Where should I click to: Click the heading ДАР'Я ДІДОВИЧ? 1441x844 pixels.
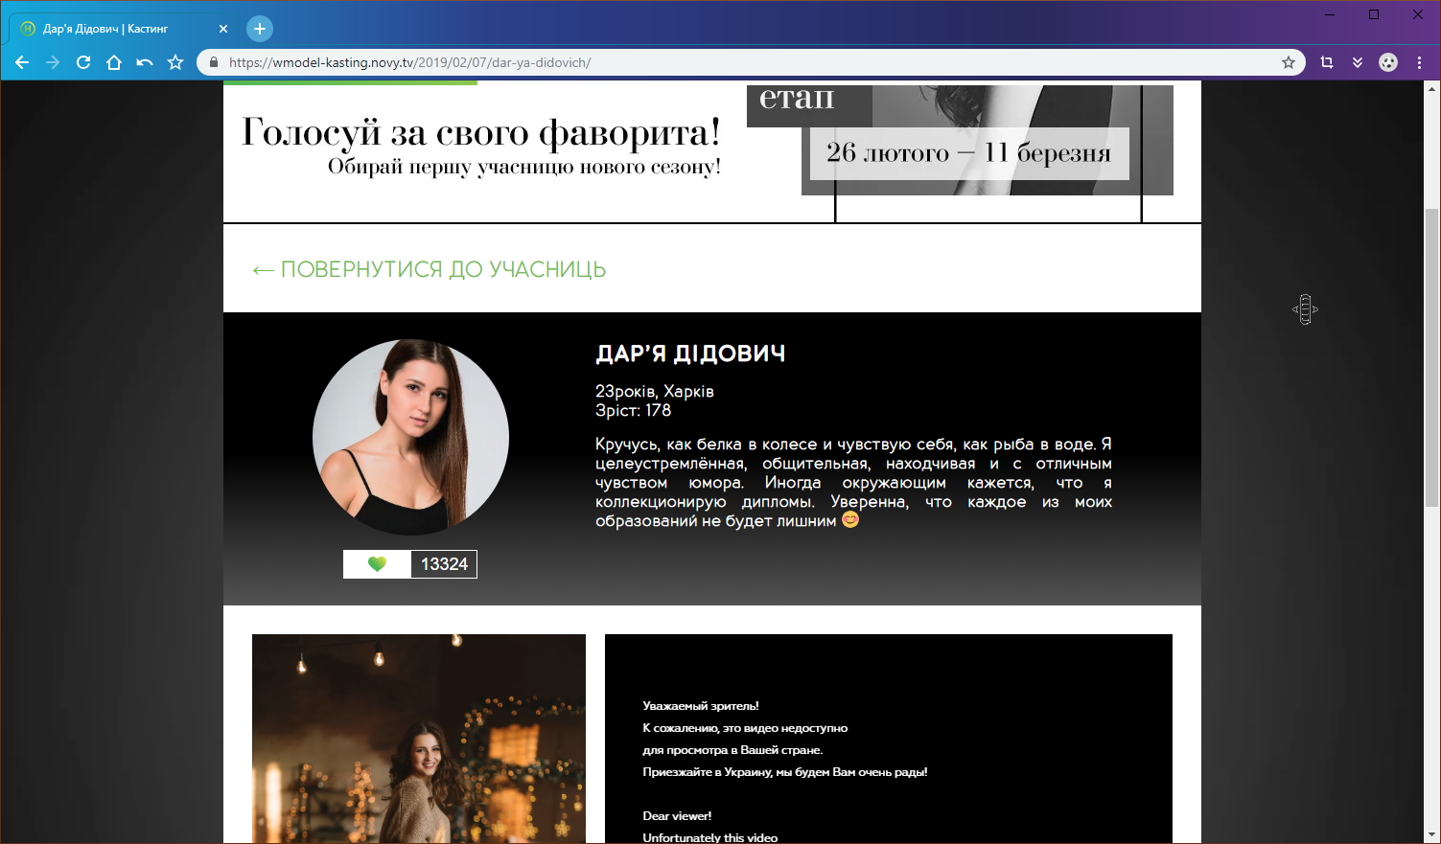(690, 354)
